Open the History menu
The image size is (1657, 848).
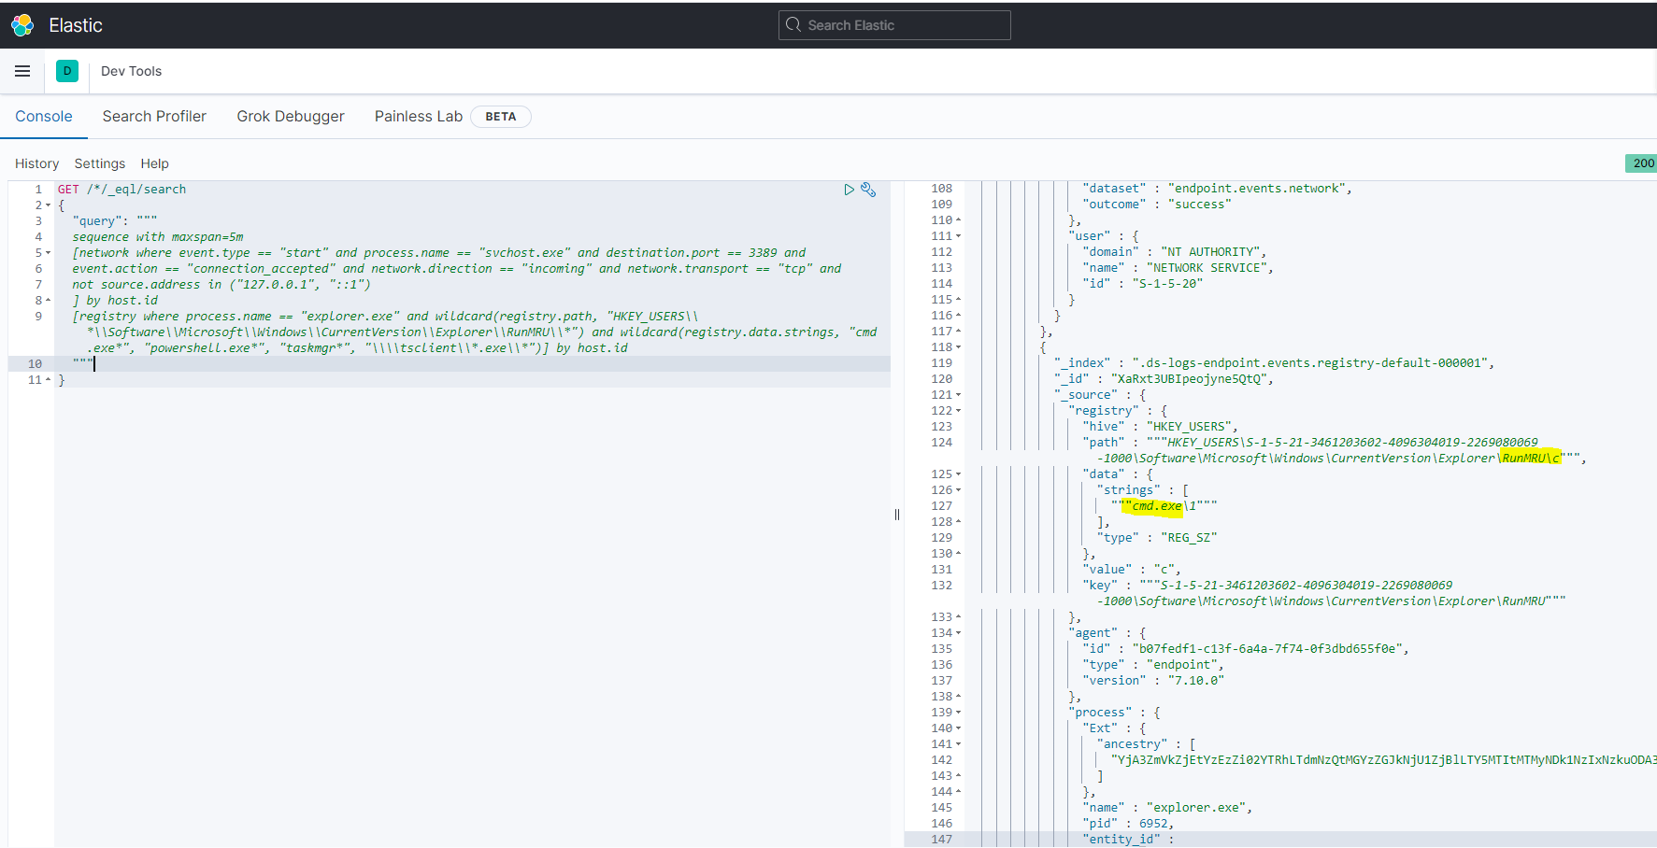click(36, 163)
